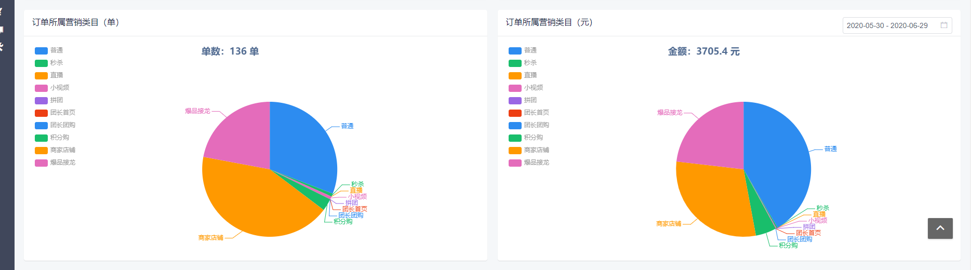Click blue 普通 swatch in 订单所属营销类目(元) legend
Image resolution: width=971 pixels, height=270 pixels.
coord(515,51)
